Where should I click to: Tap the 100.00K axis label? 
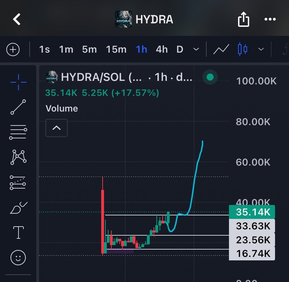click(257, 81)
